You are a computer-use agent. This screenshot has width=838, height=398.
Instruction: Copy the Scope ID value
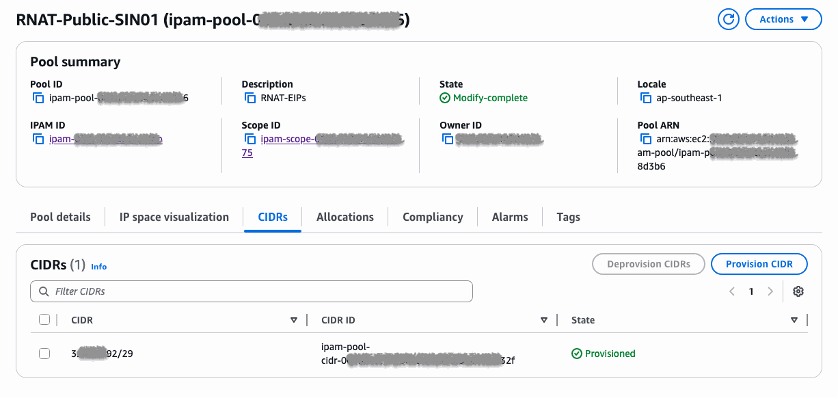(249, 139)
